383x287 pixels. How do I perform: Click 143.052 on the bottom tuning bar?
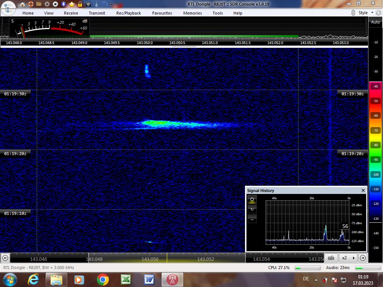pyautogui.click(x=206, y=259)
